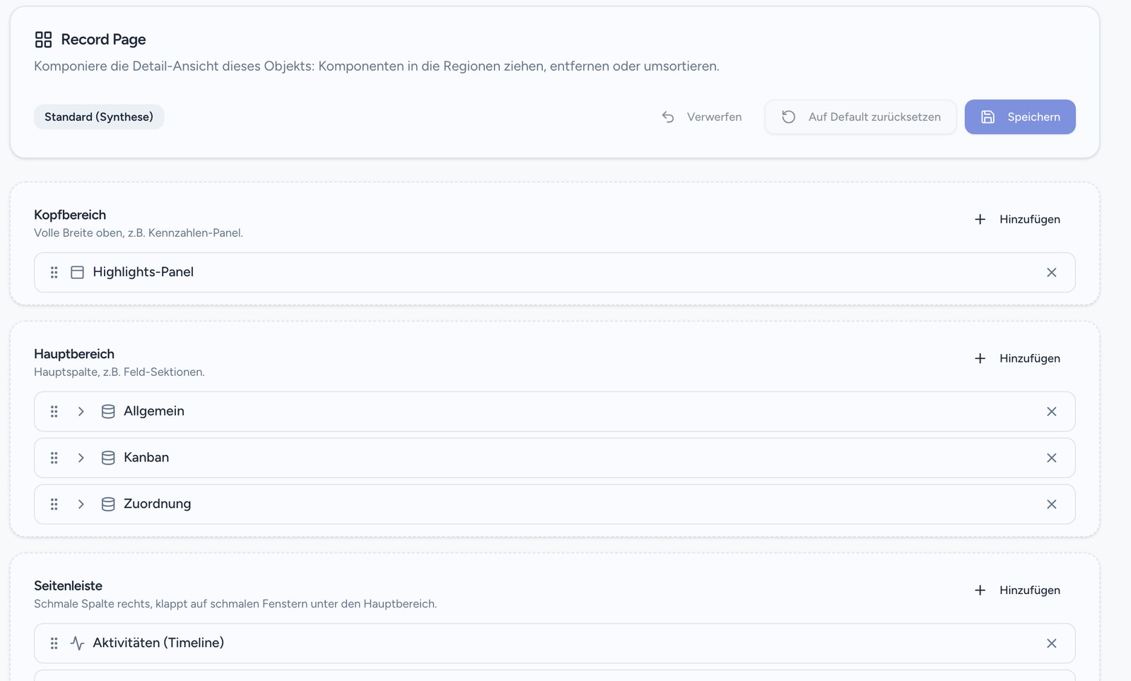Click the Record Page grid icon
This screenshot has height=681, width=1131.
[43, 40]
